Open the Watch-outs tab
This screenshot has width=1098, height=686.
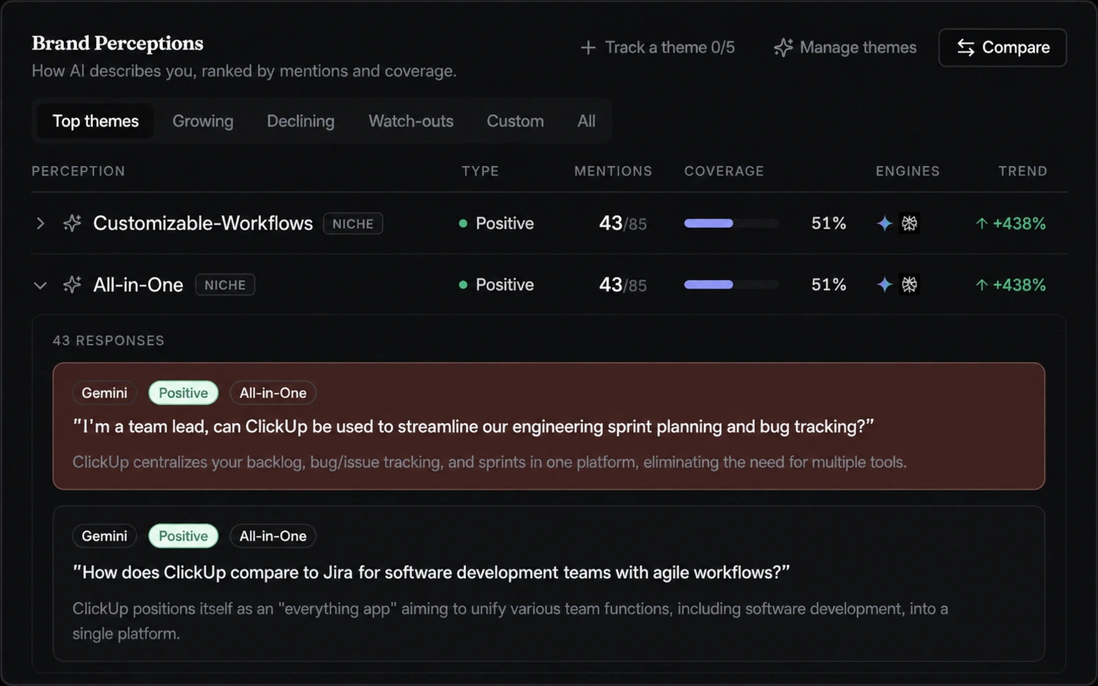tap(411, 121)
